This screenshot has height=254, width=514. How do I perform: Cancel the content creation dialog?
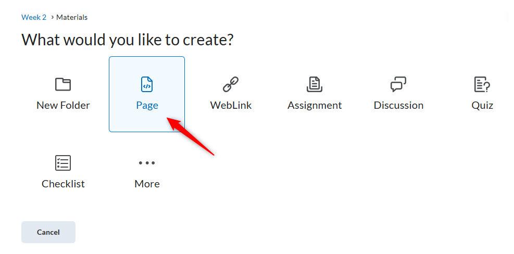click(48, 232)
